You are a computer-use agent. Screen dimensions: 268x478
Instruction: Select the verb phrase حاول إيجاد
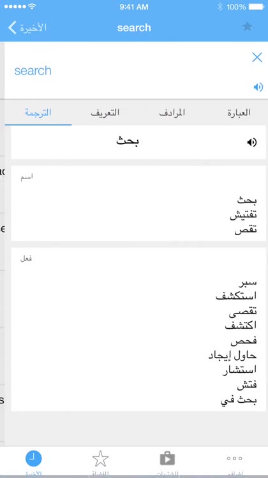coord(233,356)
